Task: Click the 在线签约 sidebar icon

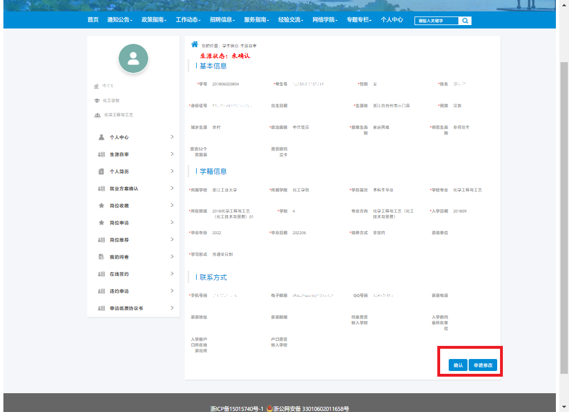Action: pyautogui.click(x=101, y=274)
